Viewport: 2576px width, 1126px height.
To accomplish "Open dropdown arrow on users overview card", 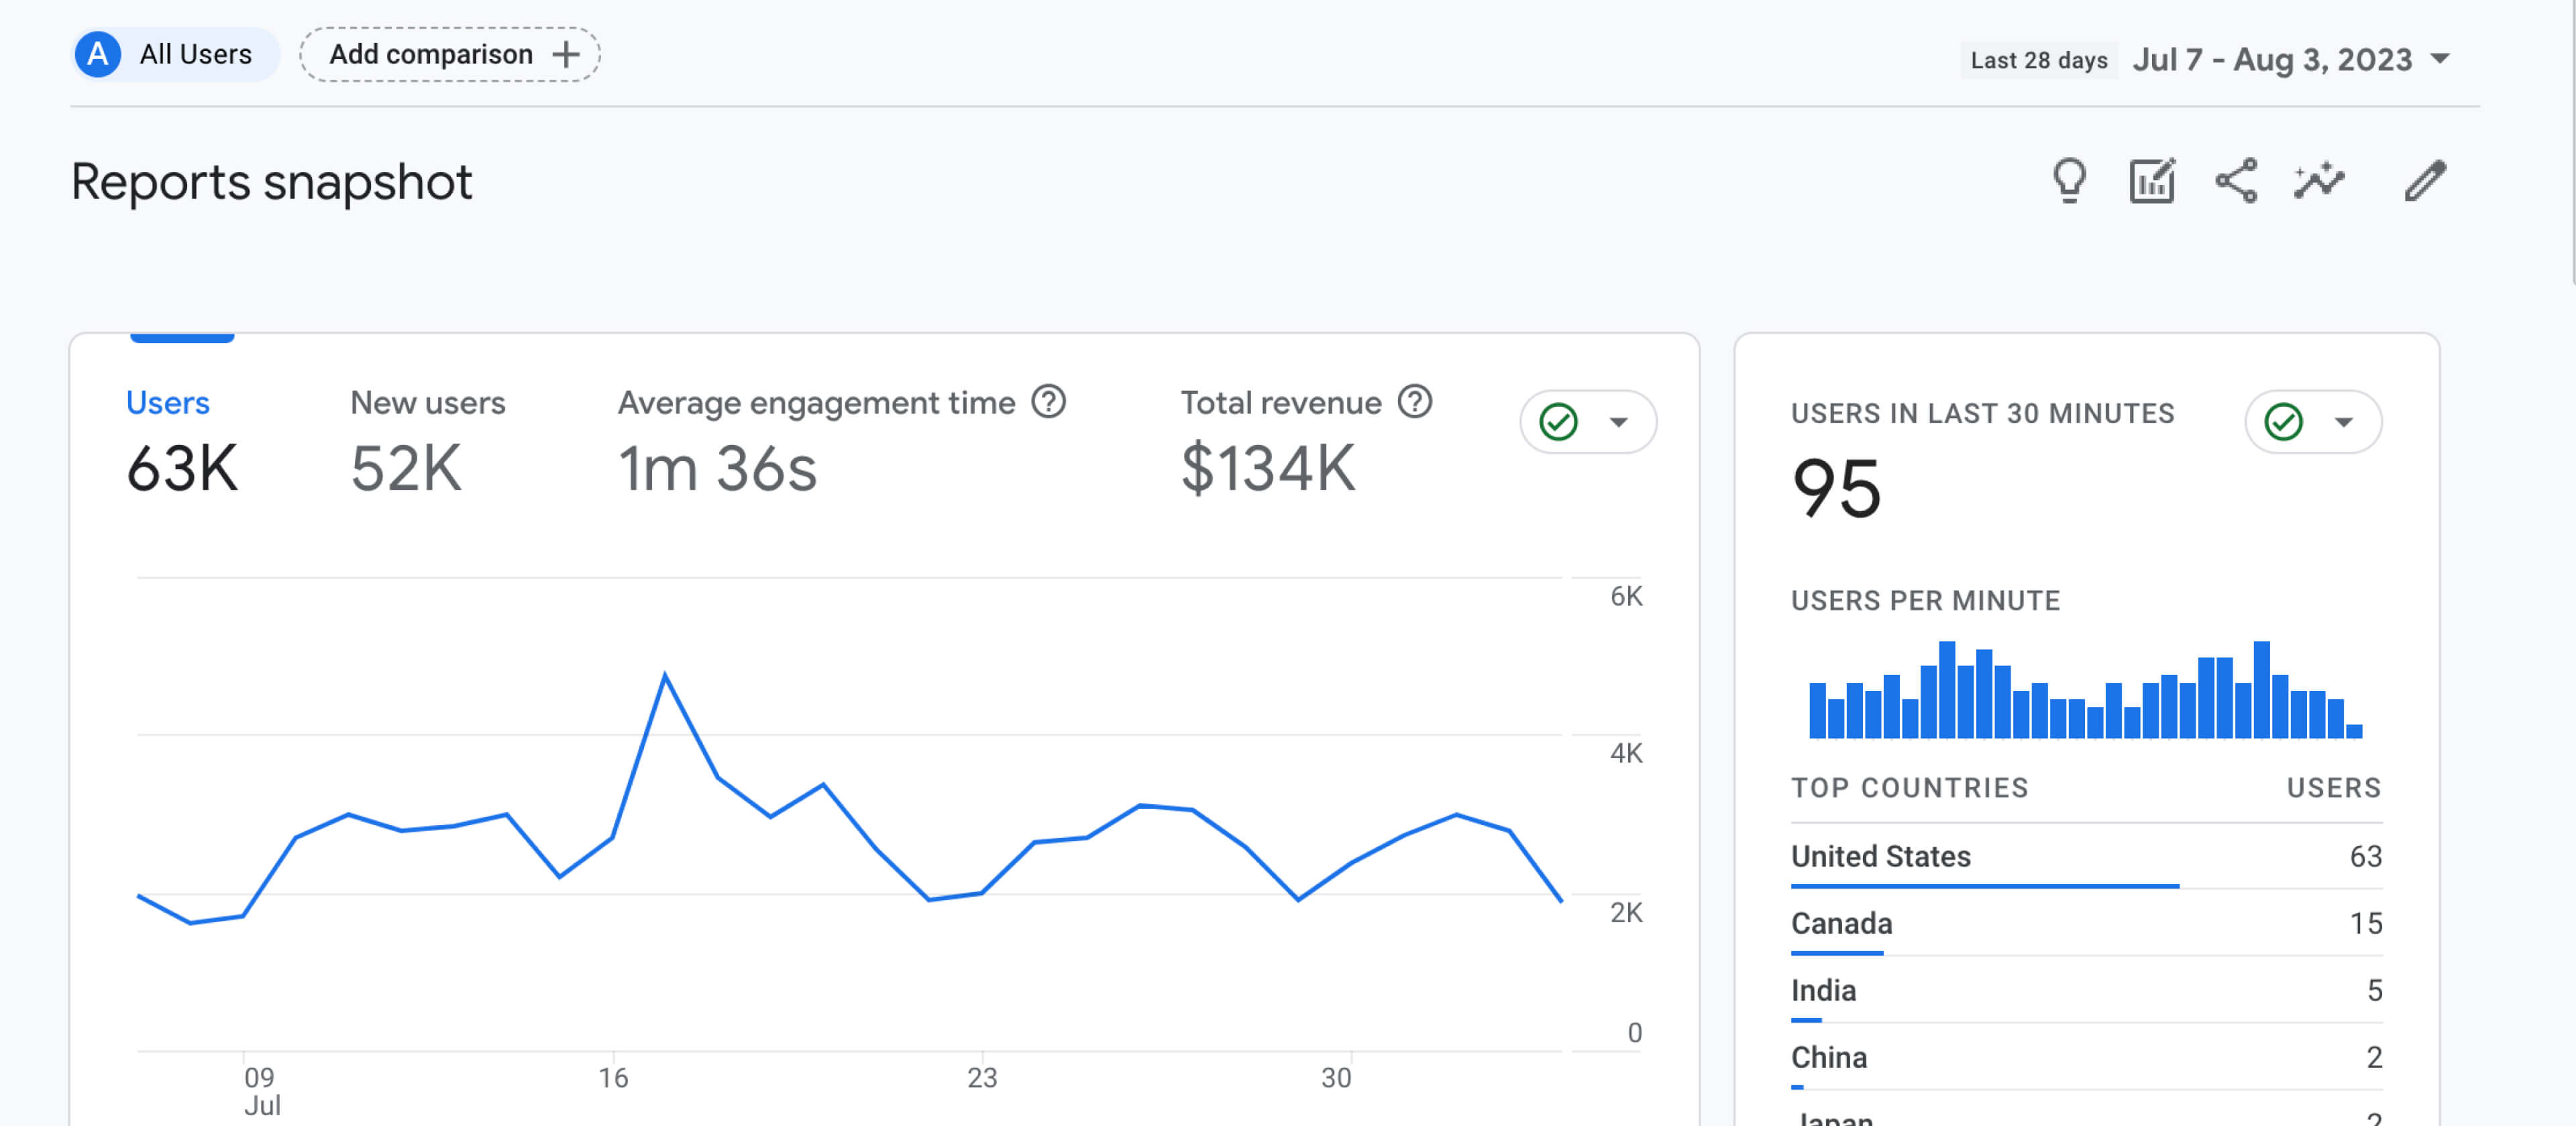I will pyautogui.click(x=1618, y=422).
